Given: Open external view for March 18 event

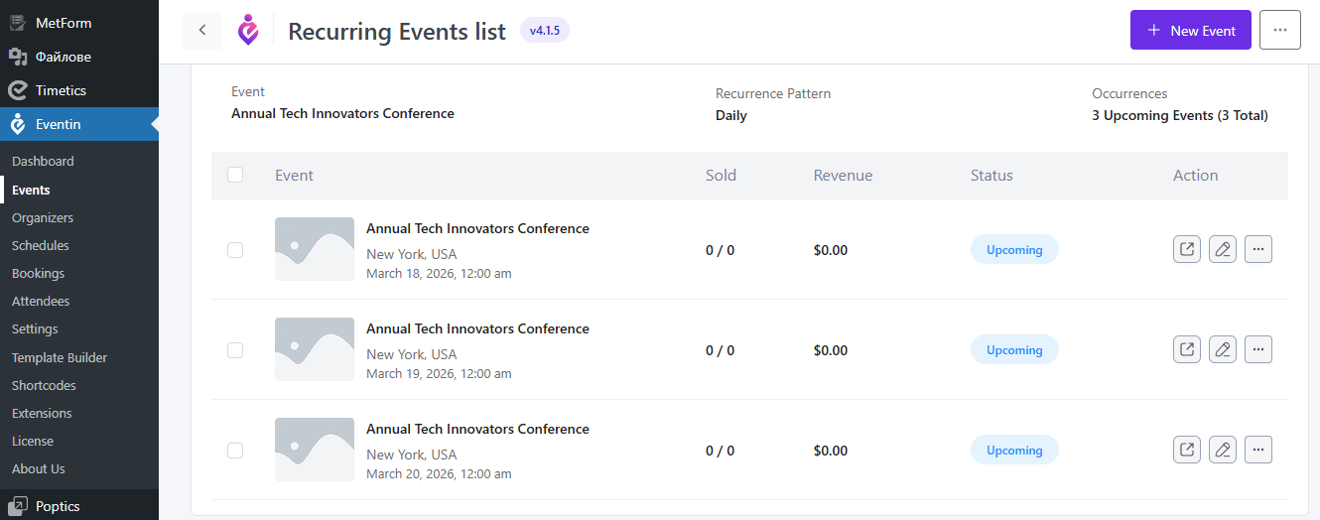Looking at the screenshot, I should (1186, 249).
